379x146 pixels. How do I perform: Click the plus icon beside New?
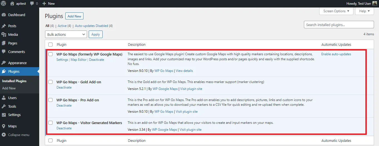pyautogui.click(x=44, y=4)
